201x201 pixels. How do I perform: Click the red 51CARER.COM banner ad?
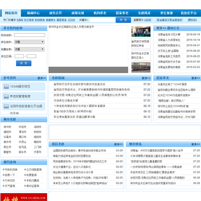click(23, 197)
